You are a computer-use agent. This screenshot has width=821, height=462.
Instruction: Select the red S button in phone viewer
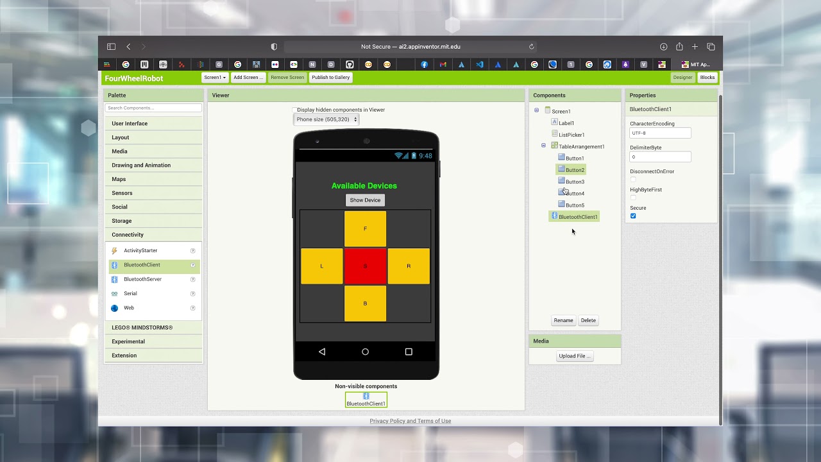(x=366, y=266)
